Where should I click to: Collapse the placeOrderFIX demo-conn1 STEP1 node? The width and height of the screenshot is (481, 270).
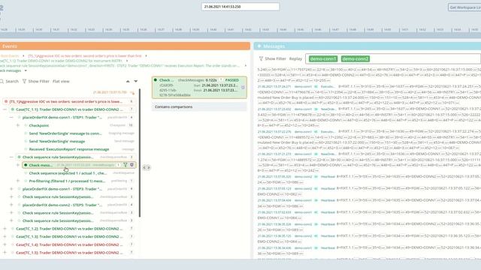tap(11, 117)
